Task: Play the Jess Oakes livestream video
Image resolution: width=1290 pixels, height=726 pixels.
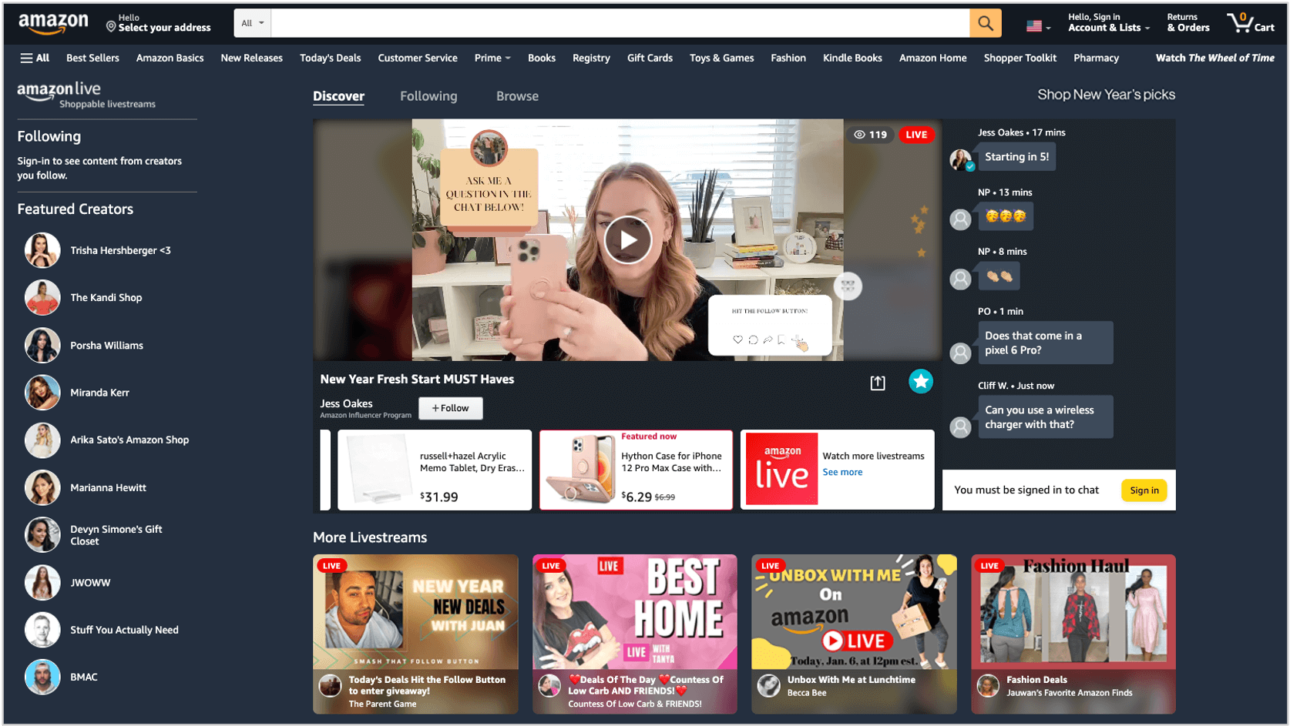Action: [627, 240]
